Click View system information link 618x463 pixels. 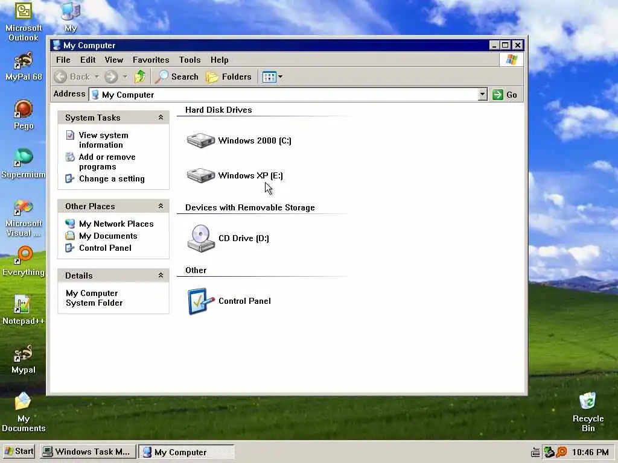click(x=103, y=140)
